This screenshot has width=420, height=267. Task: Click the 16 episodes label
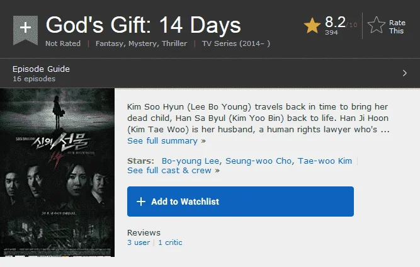tap(34, 79)
